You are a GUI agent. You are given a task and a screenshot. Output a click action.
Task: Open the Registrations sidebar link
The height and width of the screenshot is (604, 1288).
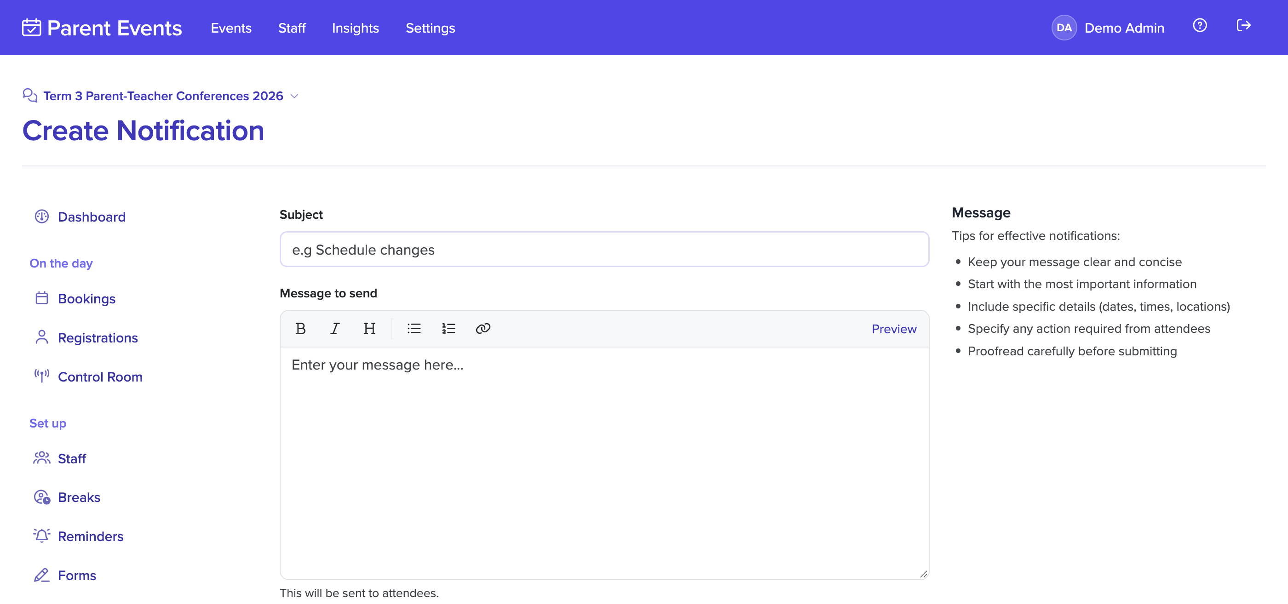pos(98,338)
